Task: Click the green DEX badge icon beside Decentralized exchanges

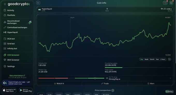Action: tap(30, 22)
